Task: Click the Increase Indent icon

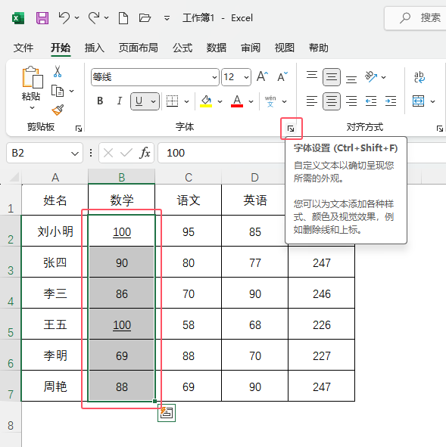Action: [391, 101]
